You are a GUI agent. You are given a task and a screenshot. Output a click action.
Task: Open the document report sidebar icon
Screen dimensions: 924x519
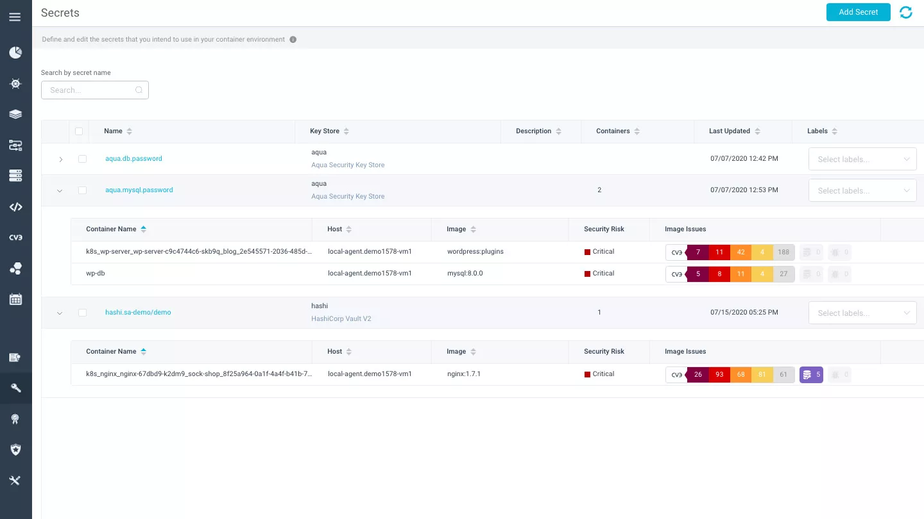tap(15, 358)
